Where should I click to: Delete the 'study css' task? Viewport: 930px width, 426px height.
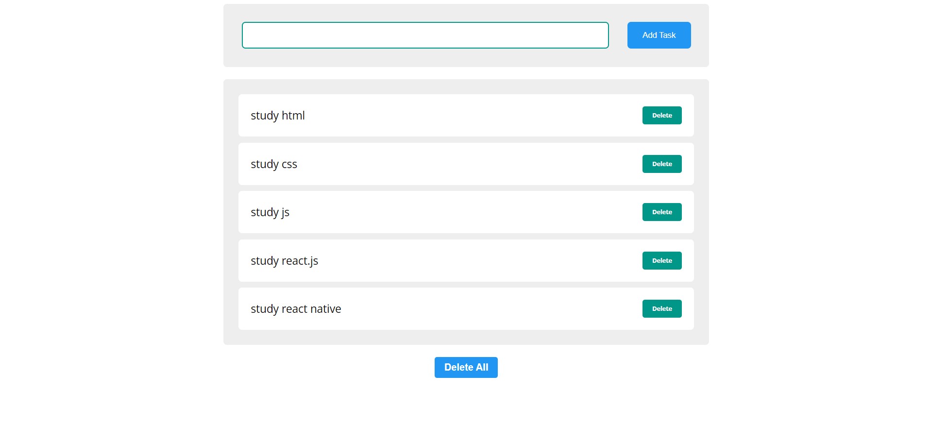tap(661, 164)
